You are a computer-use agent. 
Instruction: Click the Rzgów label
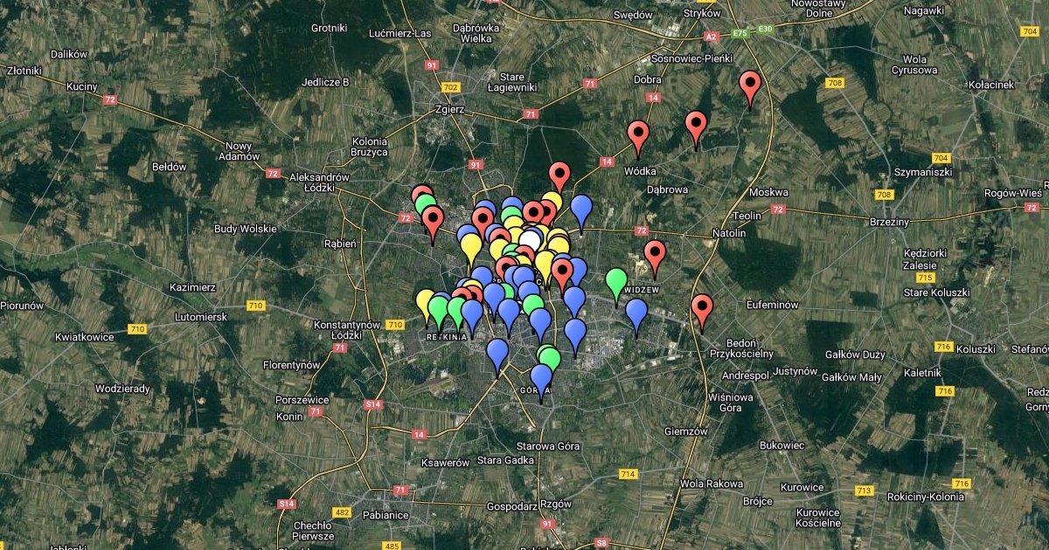click(555, 505)
